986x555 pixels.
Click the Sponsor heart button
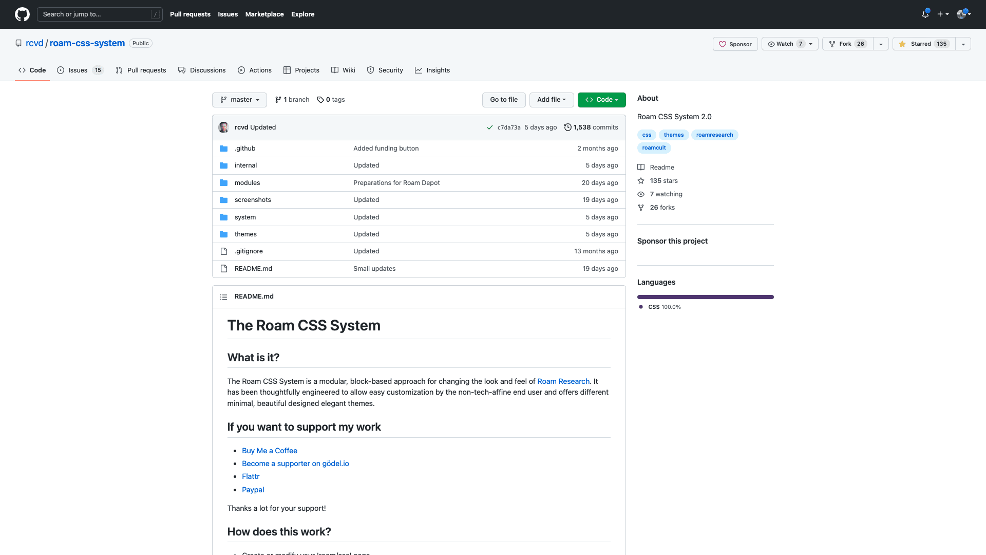(735, 44)
